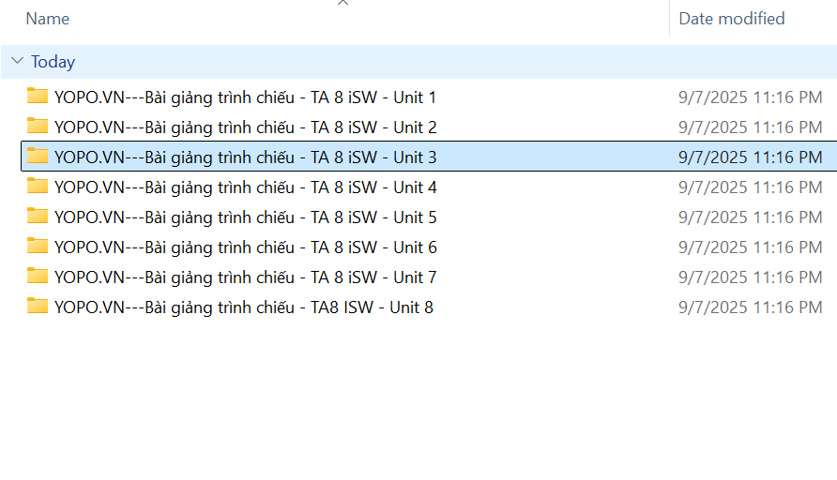
Task: Select the TA 8 iSW - Unit 4 folder name
Action: tap(245, 187)
